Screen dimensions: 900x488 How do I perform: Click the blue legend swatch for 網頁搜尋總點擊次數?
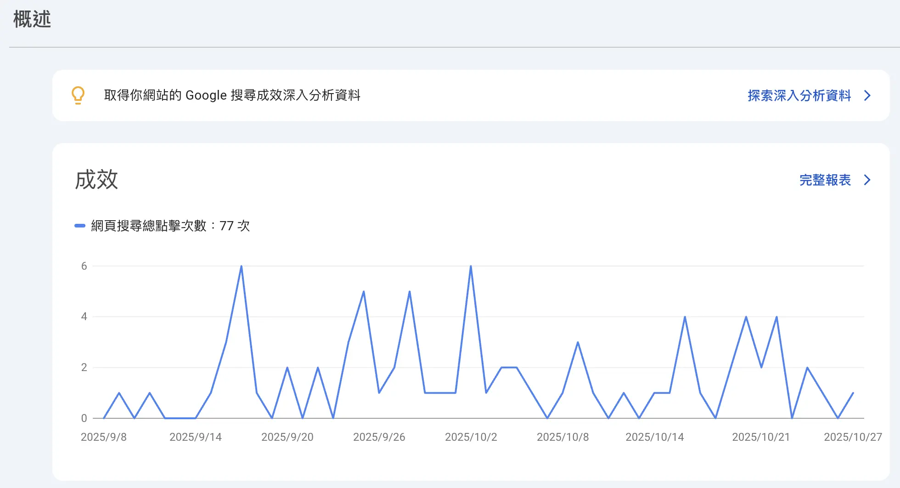pos(80,226)
